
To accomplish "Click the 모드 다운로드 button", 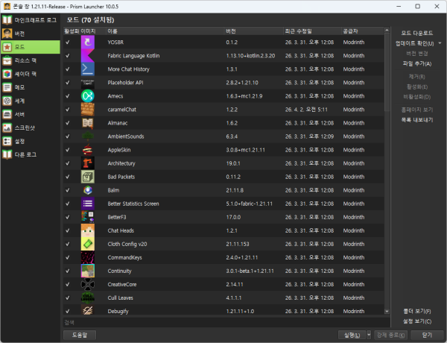I will coord(416,33).
